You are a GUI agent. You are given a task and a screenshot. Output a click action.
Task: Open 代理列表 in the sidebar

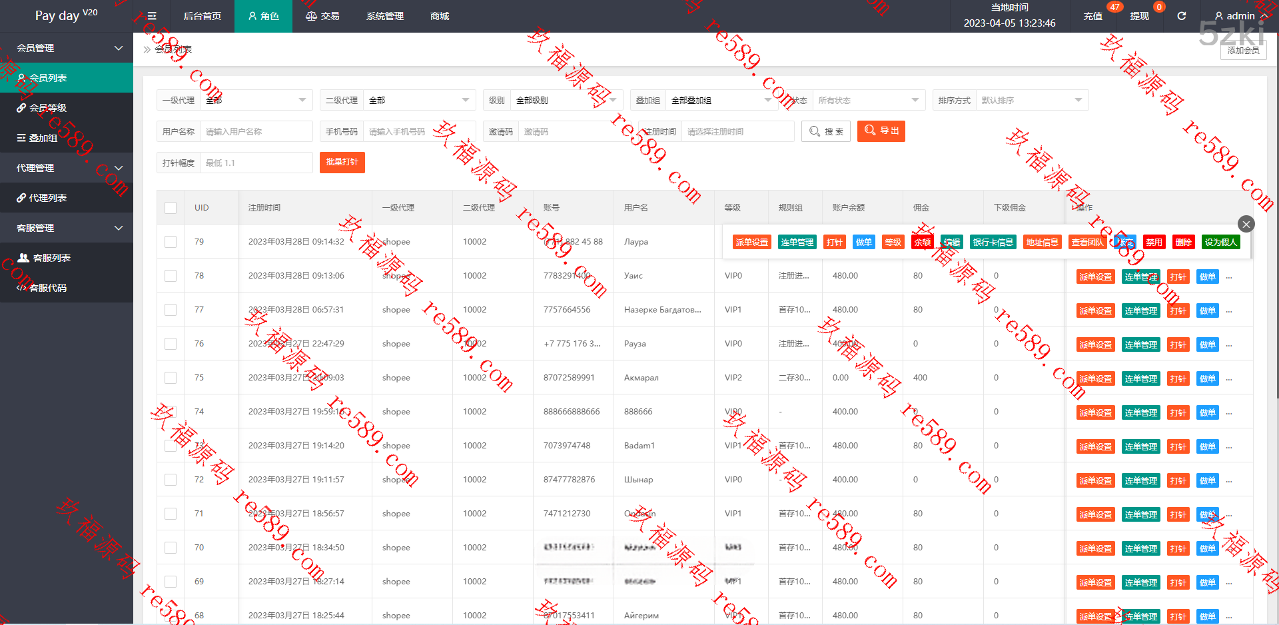47,198
